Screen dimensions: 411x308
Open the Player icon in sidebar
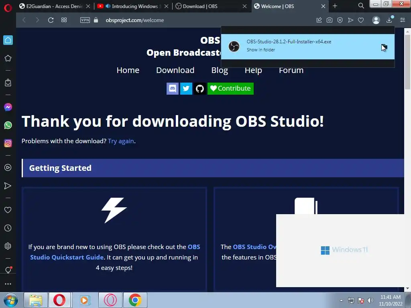pos(8,167)
